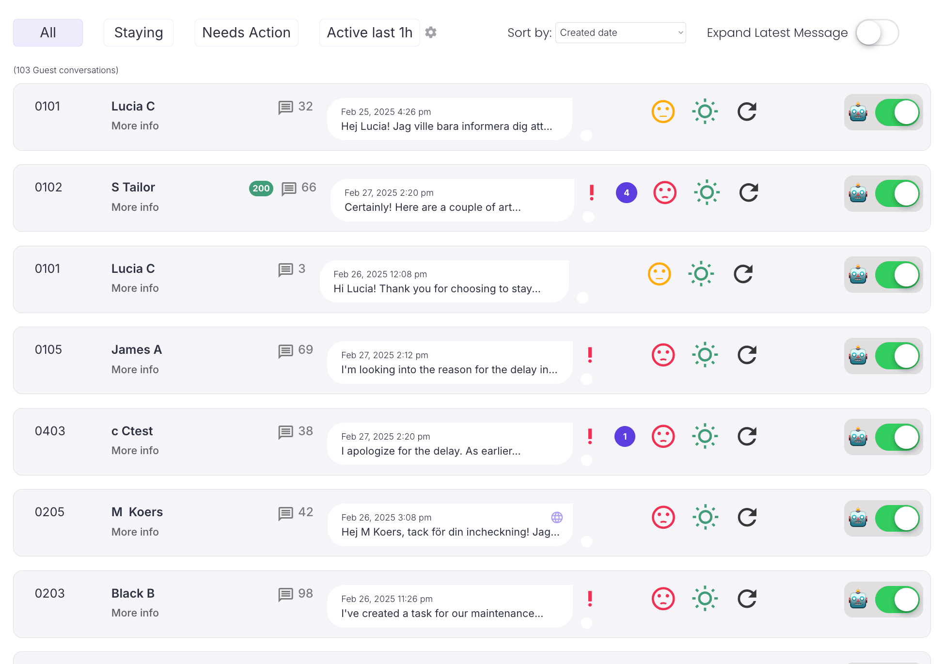The width and height of the screenshot is (944, 664).
Task: Toggle Expand Latest Message switch
Action: coord(877,33)
